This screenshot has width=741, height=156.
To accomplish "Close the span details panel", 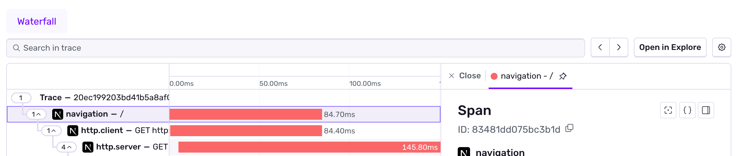I will pyautogui.click(x=465, y=76).
